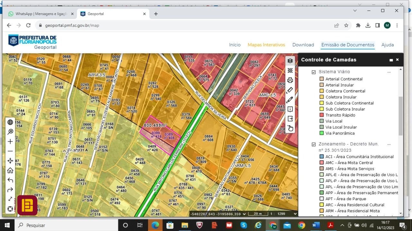Activate the feature info tool
The image size is (412, 231).
tap(290, 109)
